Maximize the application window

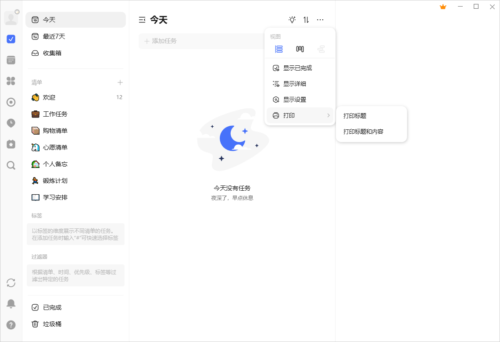click(x=476, y=7)
